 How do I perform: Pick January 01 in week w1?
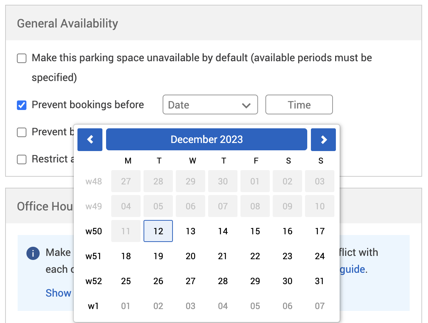coord(126,306)
